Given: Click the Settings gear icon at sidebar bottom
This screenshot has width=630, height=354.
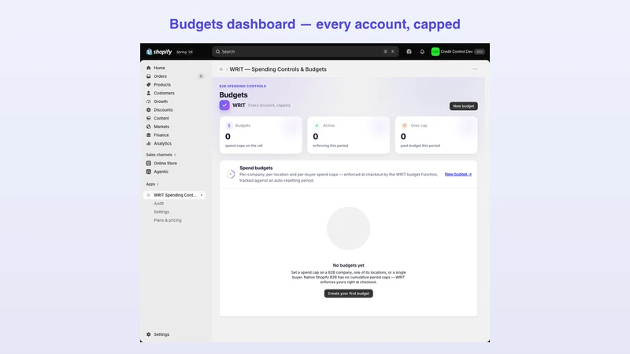Looking at the screenshot, I should coord(149,334).
